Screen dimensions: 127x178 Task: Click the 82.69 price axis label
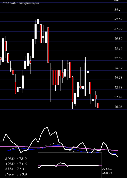tap(118, 19)
